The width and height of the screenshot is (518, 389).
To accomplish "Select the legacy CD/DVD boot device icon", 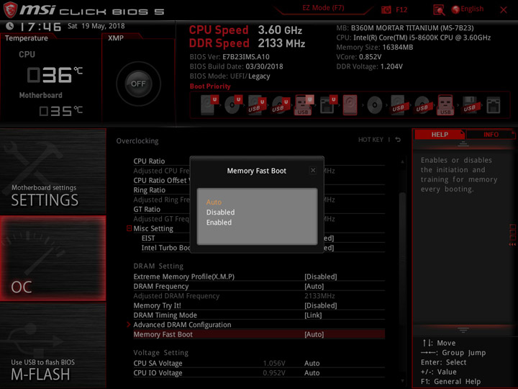I will point(375,105).
